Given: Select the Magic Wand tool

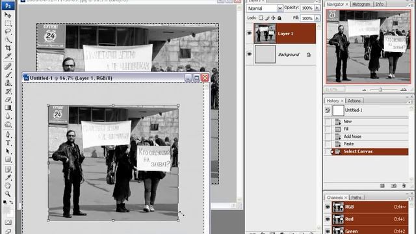Looking at the screenshot, I should (x=8, y=40).
